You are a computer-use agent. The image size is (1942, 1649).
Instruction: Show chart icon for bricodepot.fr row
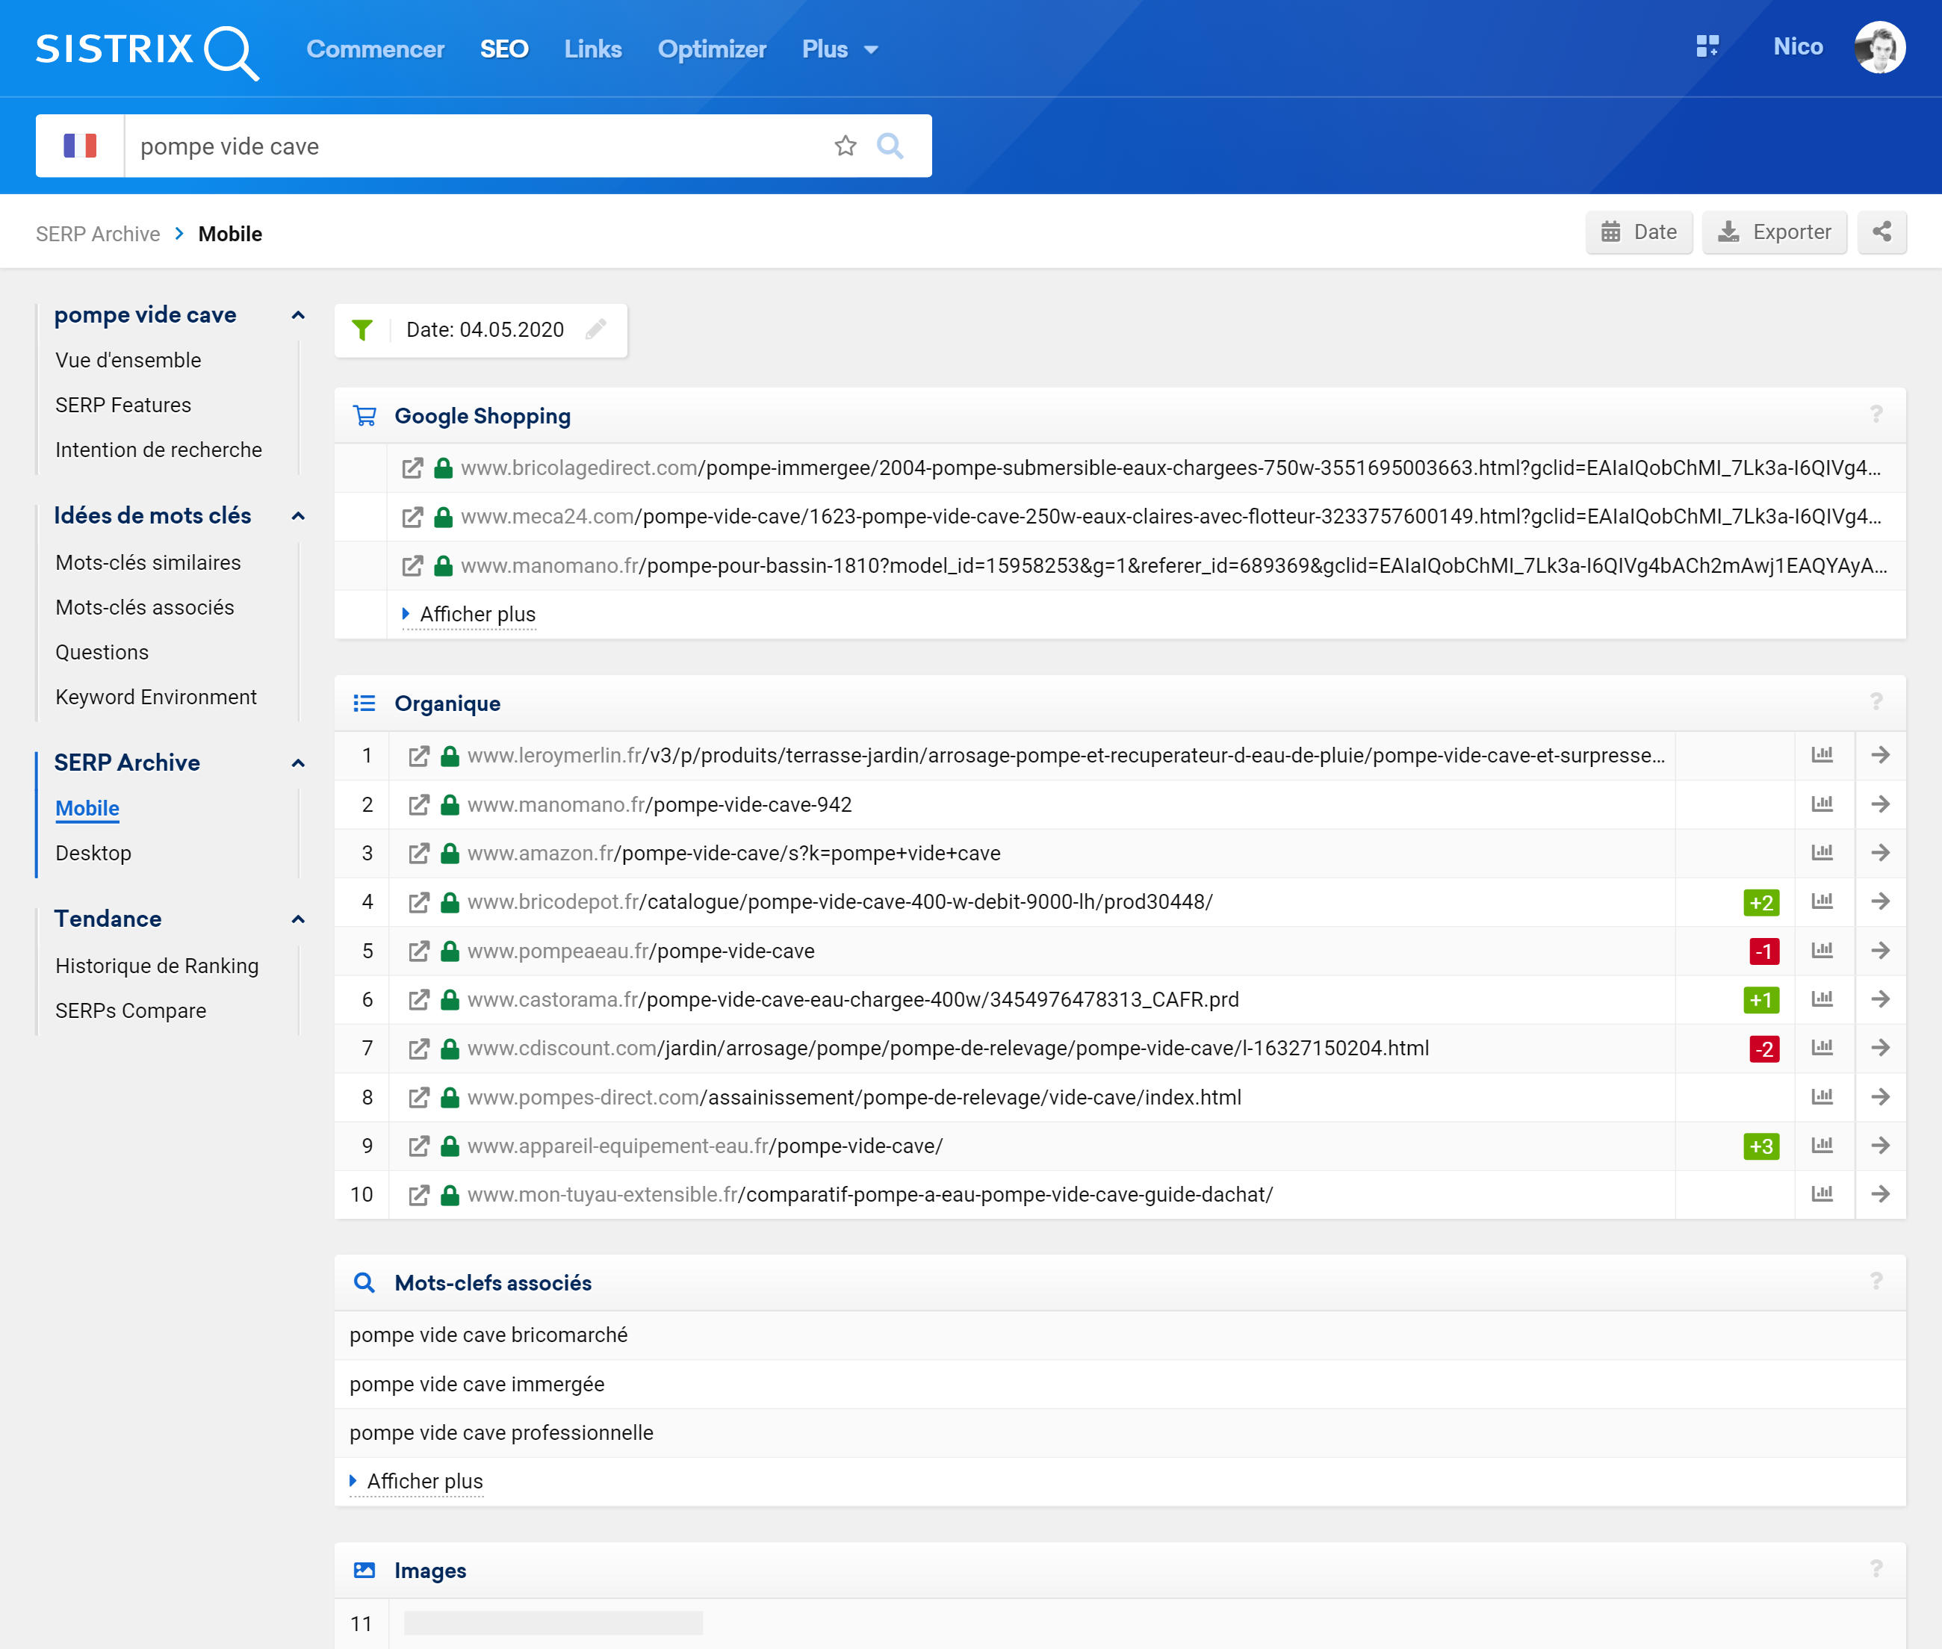(1822, 901)
